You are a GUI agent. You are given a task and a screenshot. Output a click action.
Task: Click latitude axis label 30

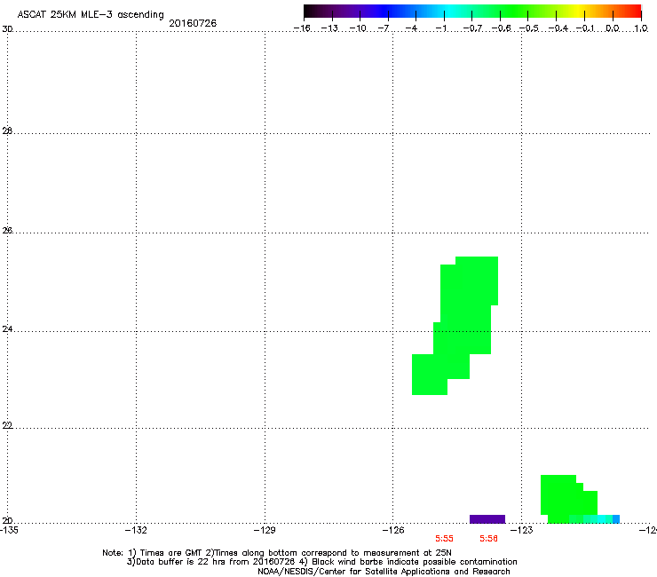(7, 29)
